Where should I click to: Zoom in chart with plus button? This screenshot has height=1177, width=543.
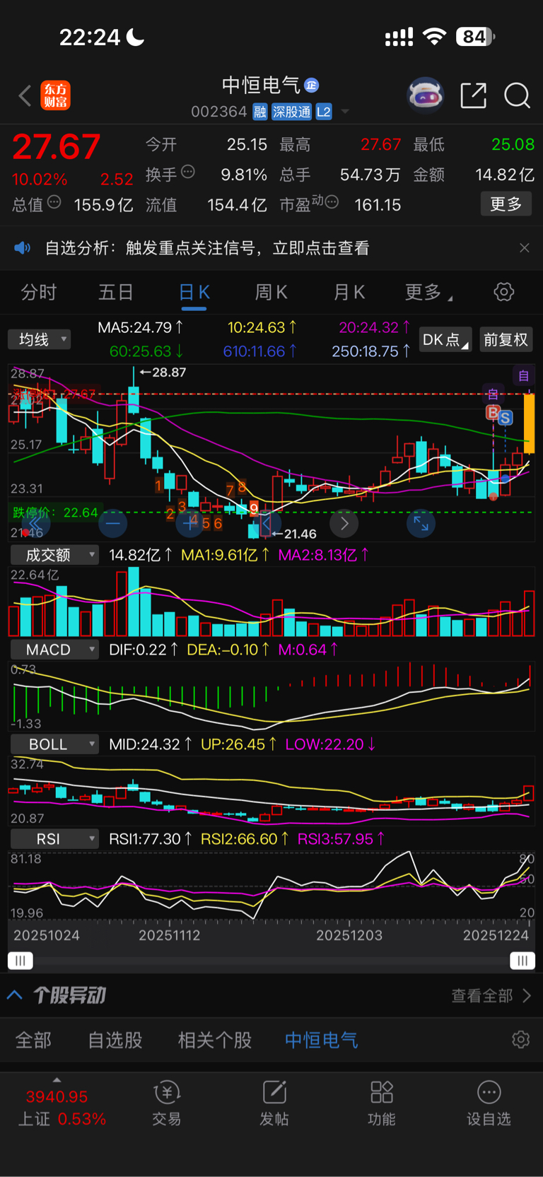click(x=189, y=524)
